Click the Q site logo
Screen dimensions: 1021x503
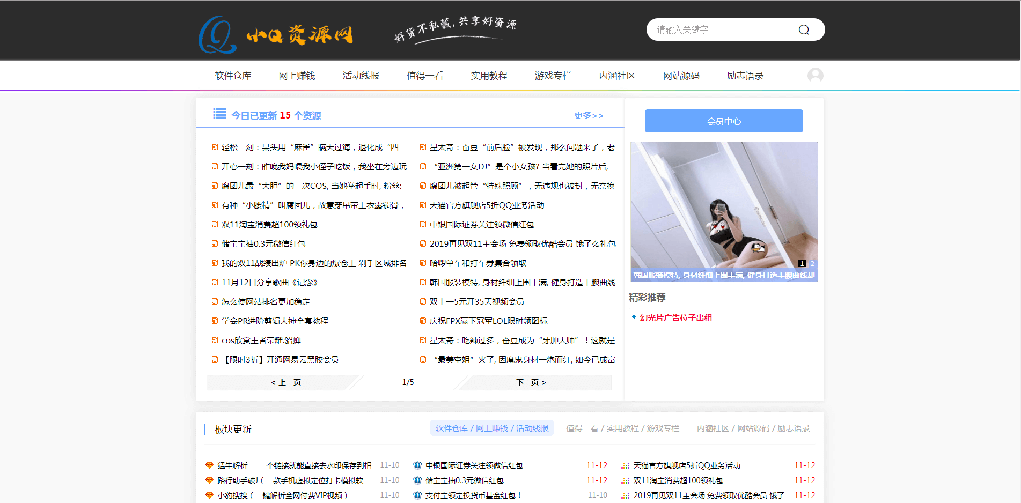click(x=217, y=35)
